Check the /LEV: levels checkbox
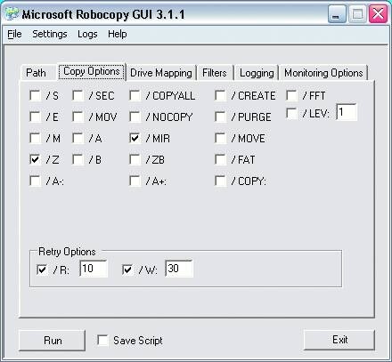This screenshot has width=392, height=362. coord(291,113)
